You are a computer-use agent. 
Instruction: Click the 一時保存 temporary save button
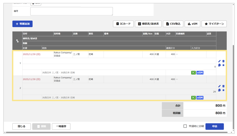coord(61,126)
